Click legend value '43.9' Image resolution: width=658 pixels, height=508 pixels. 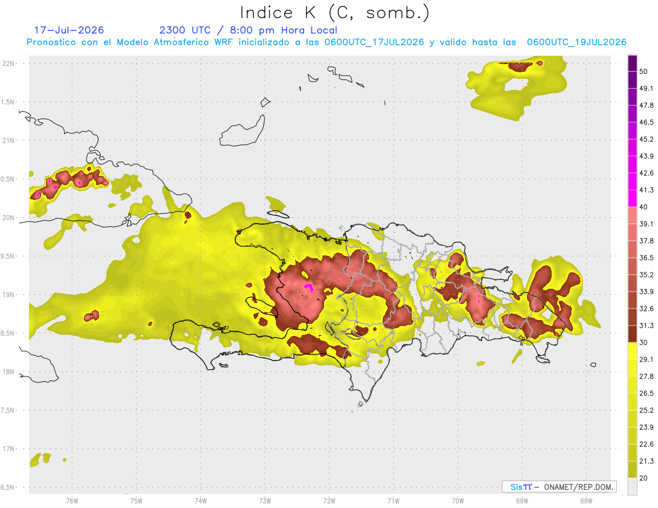[x=646, y=156]
